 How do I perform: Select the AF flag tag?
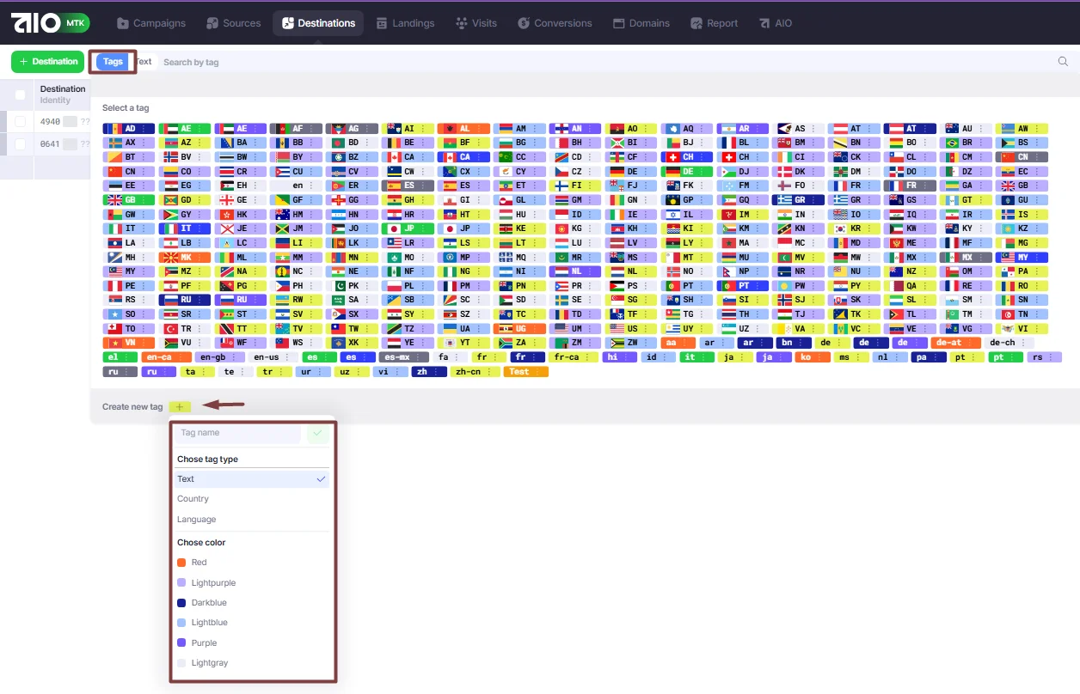coord(297,129)
